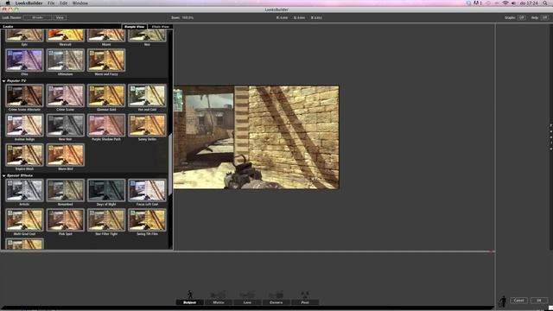Apply the Purple Shadow Push look

click(106, 125)
